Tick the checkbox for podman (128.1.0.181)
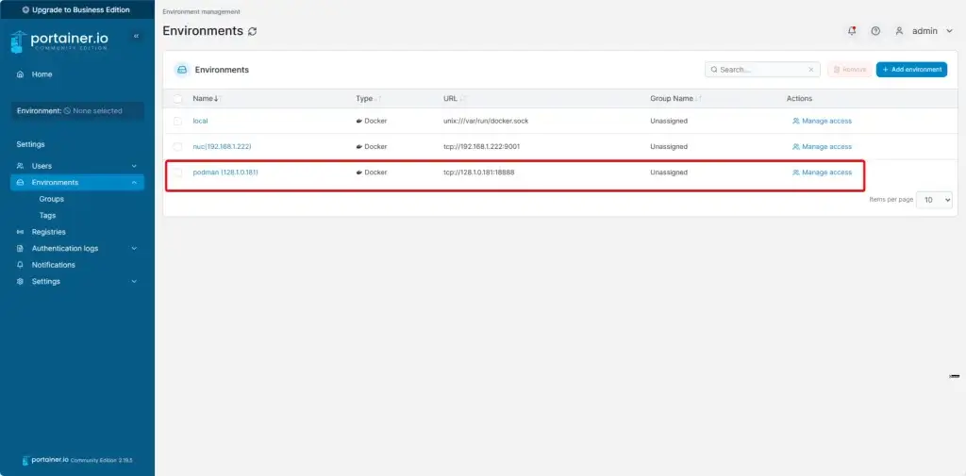 click(177, 173)
